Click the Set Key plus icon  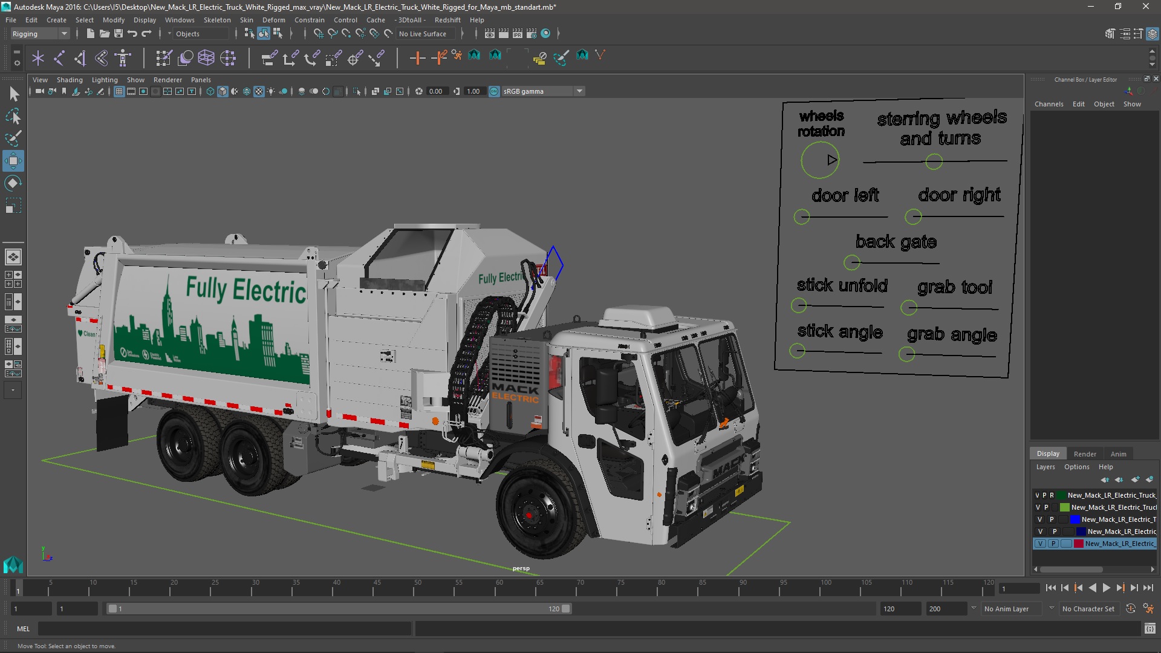click(417, 58)
